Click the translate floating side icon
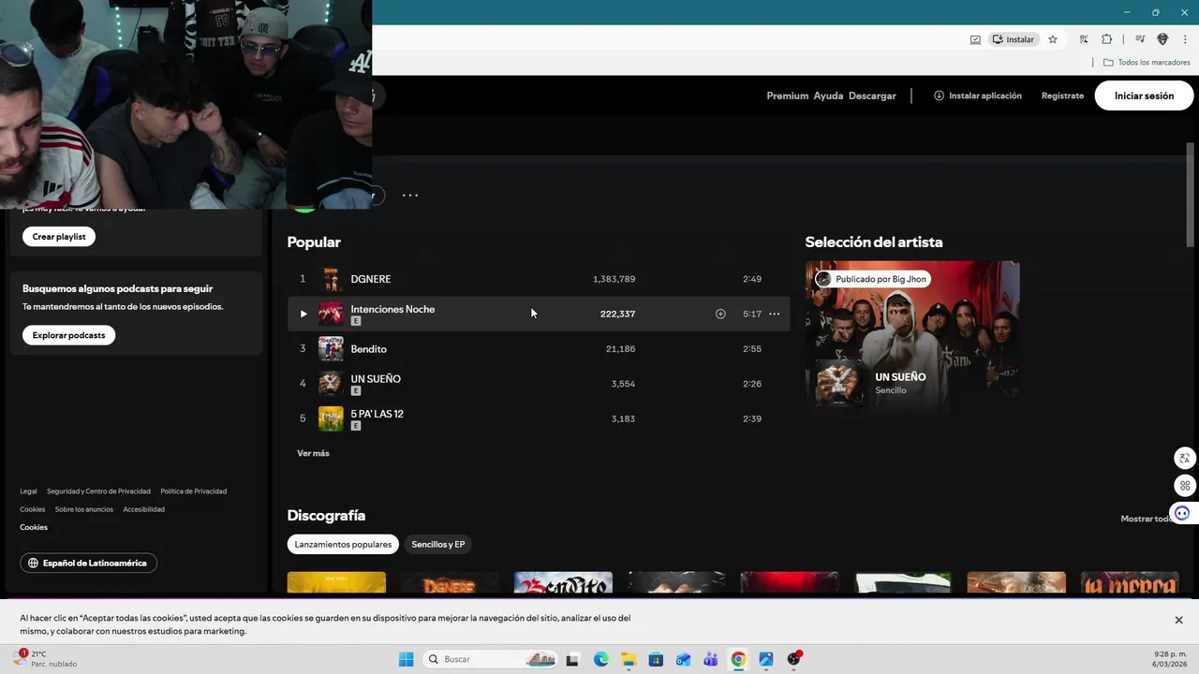 click(1185, 458)
